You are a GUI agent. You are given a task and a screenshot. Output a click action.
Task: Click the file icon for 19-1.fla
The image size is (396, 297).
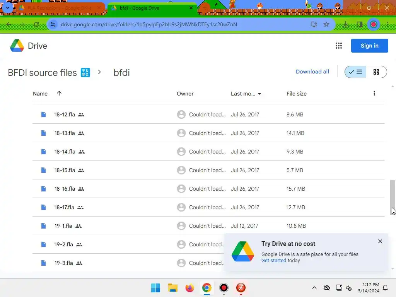pyautogui.click(x=43, y=226)
